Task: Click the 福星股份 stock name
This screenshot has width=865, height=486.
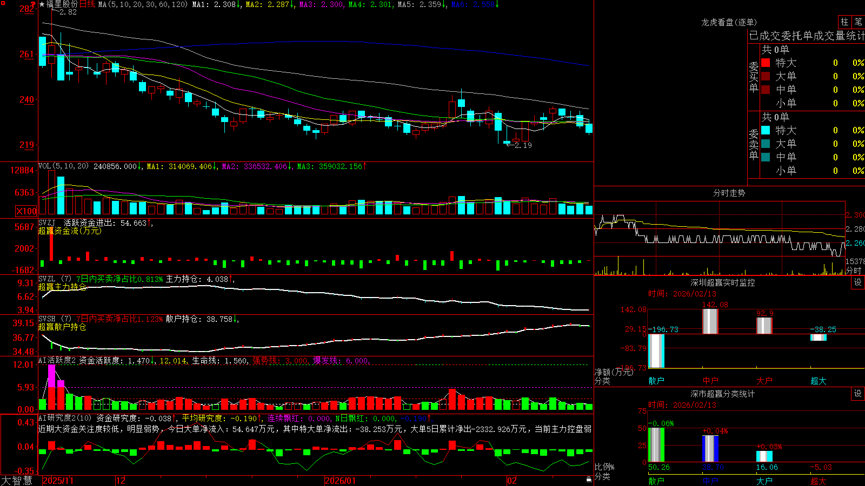Action: 62,4
